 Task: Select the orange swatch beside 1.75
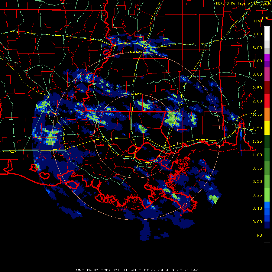point(267,115)
